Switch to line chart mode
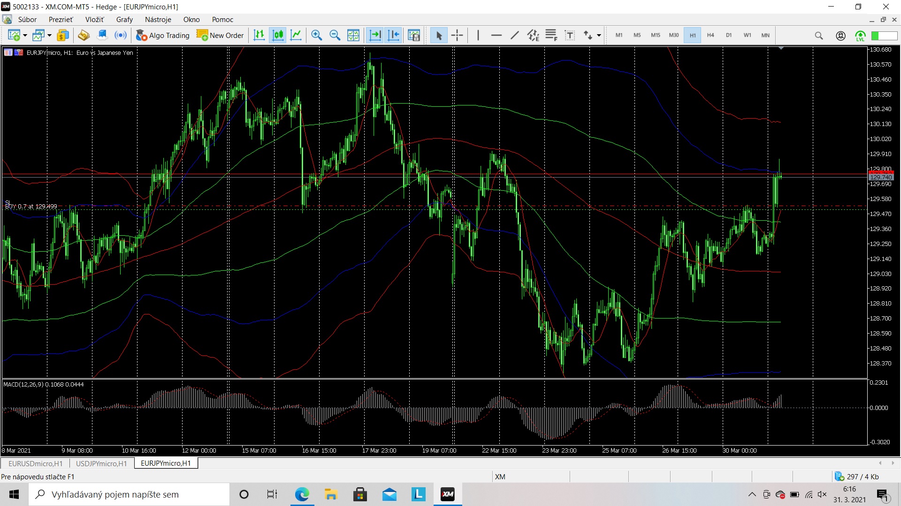 296,35
